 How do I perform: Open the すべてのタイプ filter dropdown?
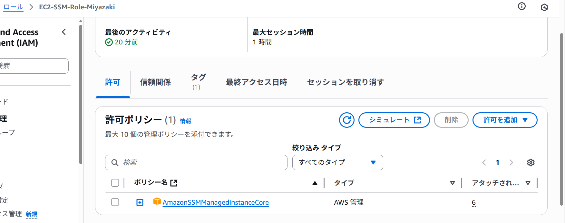(x=337, y=163)
